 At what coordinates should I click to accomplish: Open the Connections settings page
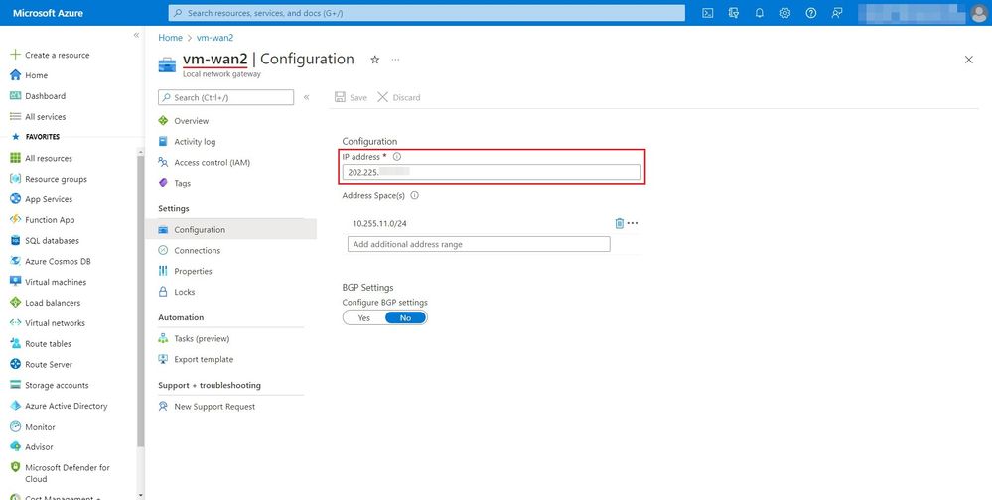tap(197, 250)
